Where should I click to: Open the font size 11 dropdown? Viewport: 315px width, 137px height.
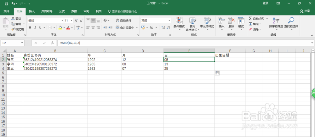point(72,21)
